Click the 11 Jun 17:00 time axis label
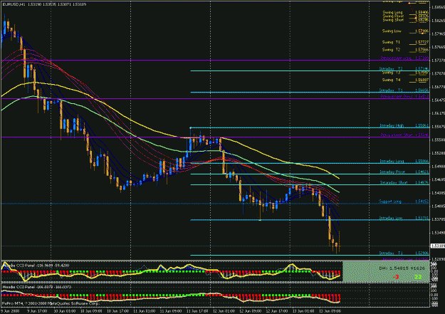Image resolution: width=445 pixels, height=314 pixels. pyautogui.click(x=197, y=311)
